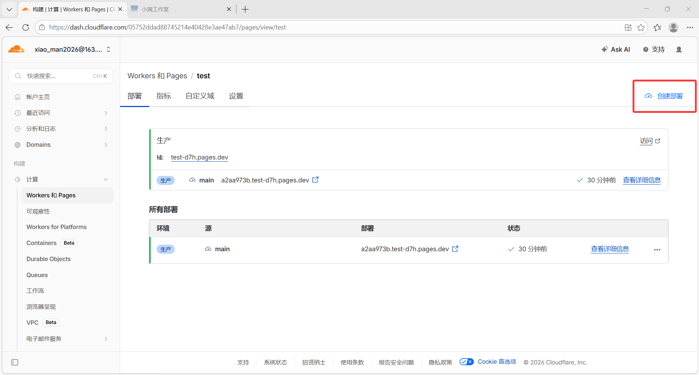This screenshot has height=375, width=699.
Task: Click footer 隐私政策 link
Action: [x=440, y=362]
